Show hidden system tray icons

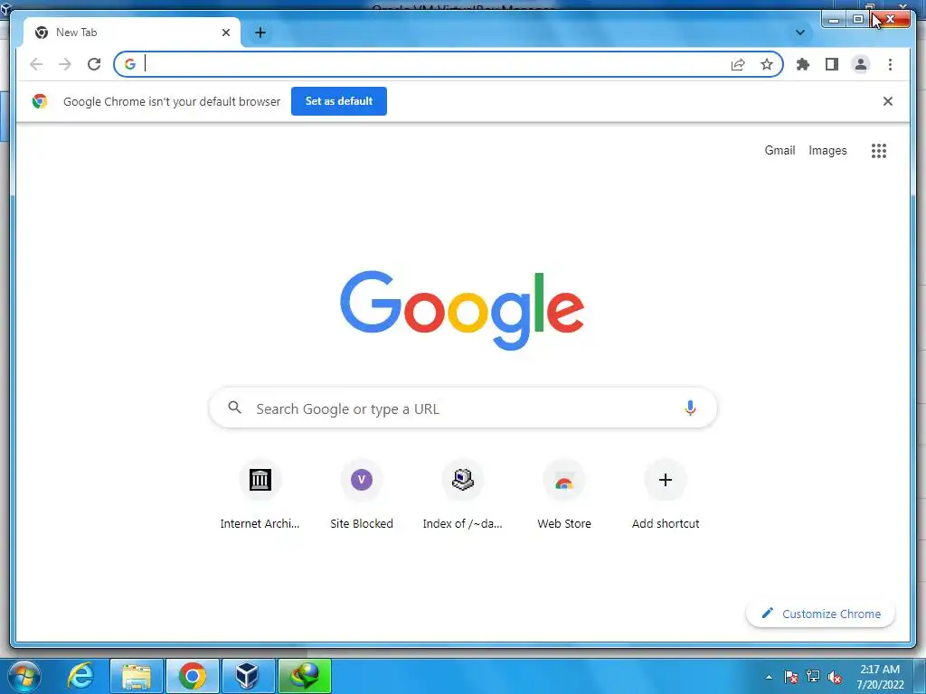click(769, 677)
